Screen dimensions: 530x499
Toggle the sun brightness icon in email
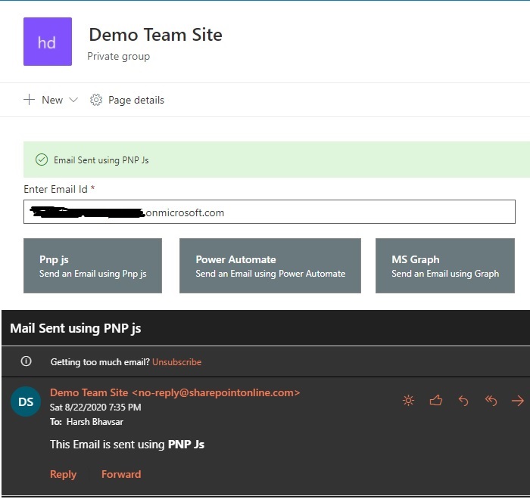point(408,401)
